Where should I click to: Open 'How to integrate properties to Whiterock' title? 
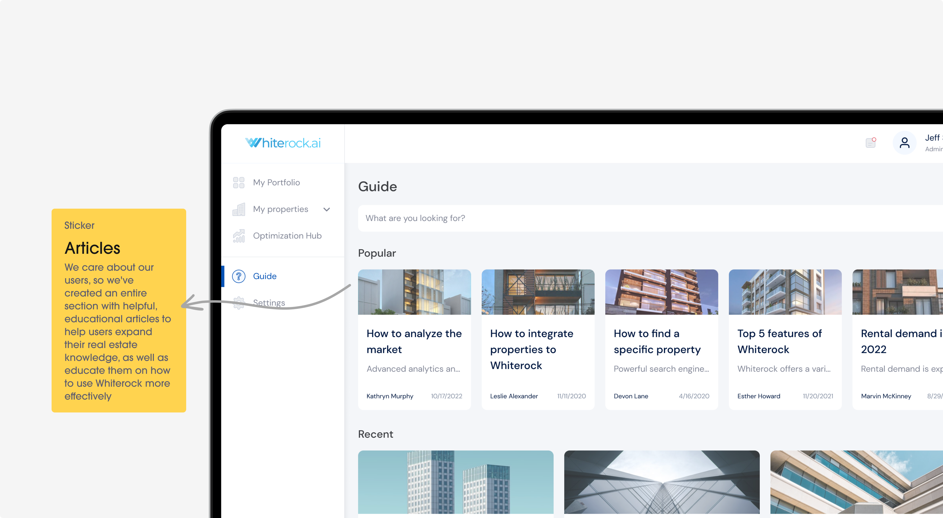[x=531, y=349]
